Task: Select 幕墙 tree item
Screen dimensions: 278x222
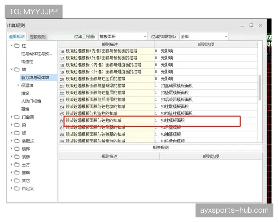Action: (25, 109)
